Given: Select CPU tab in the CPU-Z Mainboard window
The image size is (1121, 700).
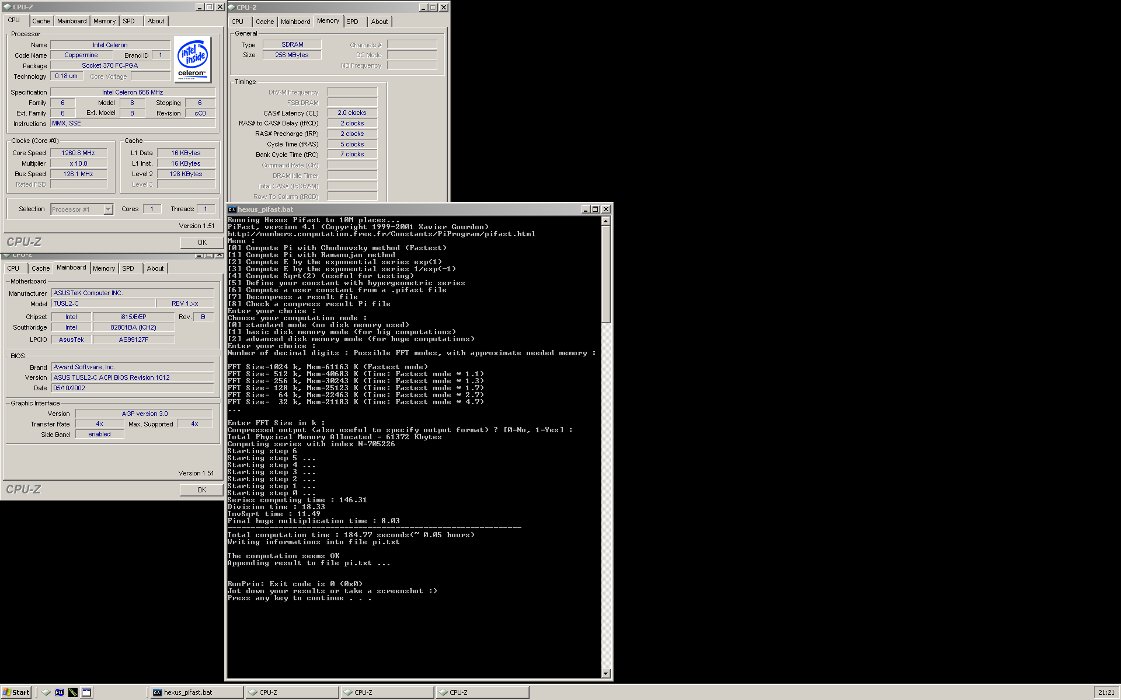Looking at the screenshot, I should (x=13, y=268).
